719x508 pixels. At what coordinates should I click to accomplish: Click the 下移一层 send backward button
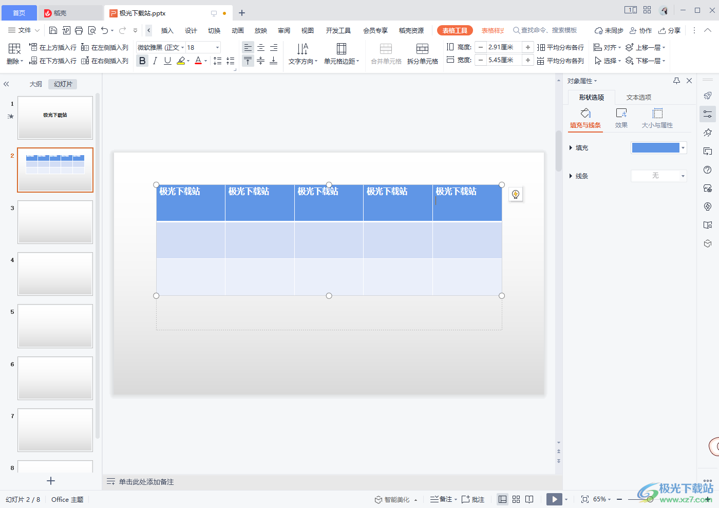tap(645, 61)
